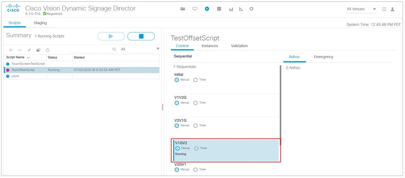Open the Validation tab
The height and width of the screenshot is (178, 405).
click(239, 46)
